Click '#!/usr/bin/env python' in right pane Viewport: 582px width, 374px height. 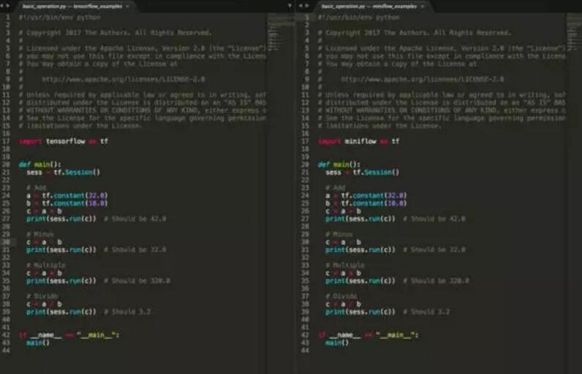coord(358,18)
